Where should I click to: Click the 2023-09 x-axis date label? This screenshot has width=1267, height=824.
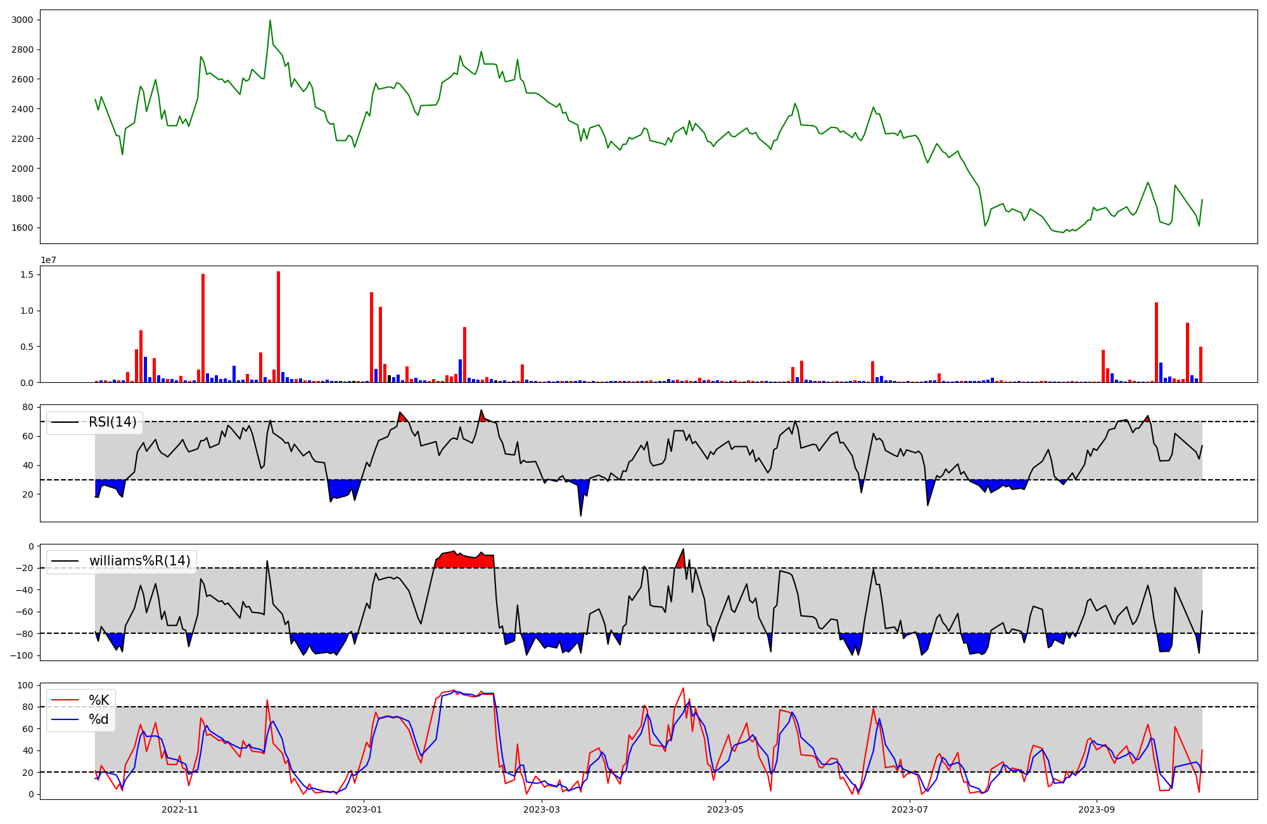point(1097,809)
